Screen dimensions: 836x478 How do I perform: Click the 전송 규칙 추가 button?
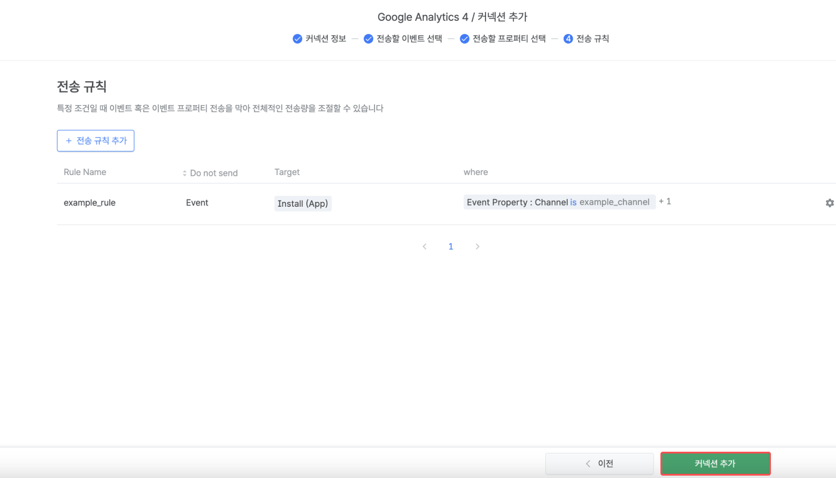tap(96, 141)
